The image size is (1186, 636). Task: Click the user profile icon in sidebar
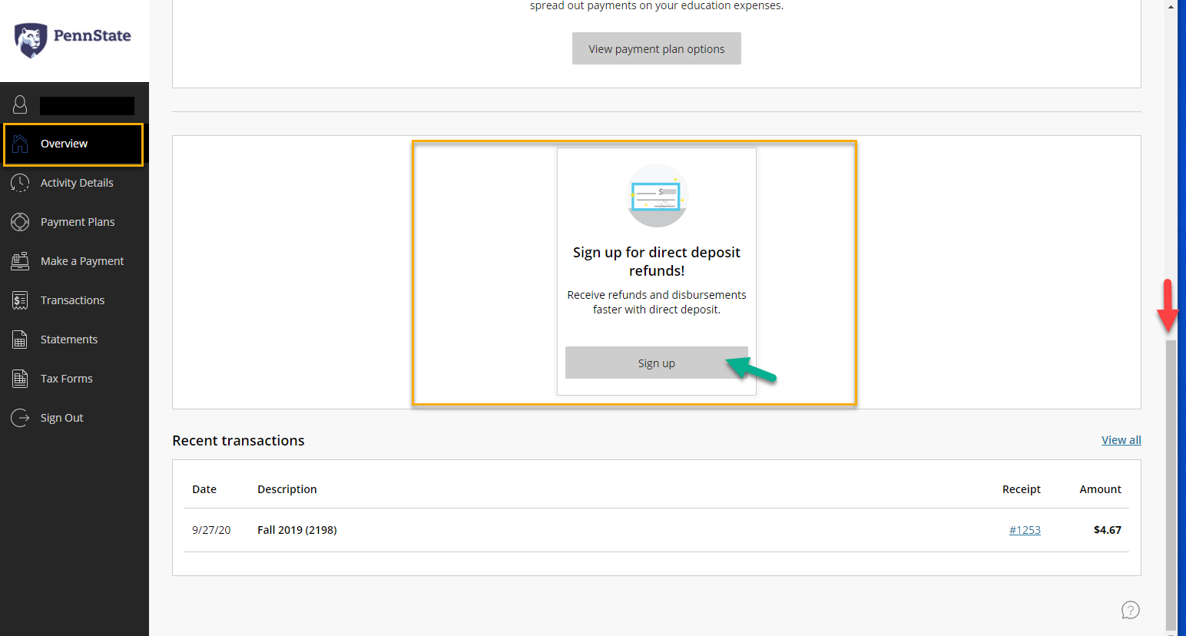click(20, 105)
